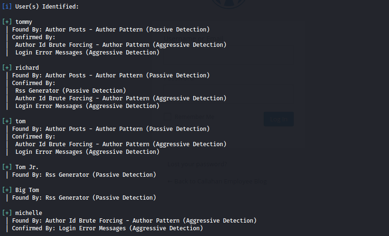Click the Big Tom user entry

click(x=27, y=190)
